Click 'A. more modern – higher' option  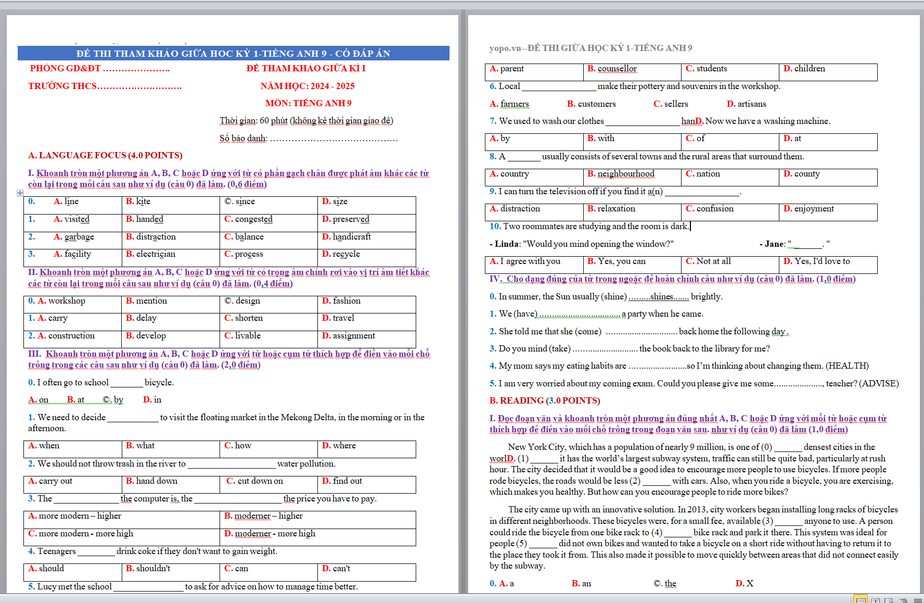pyautogui.click(x=122, y=520)
